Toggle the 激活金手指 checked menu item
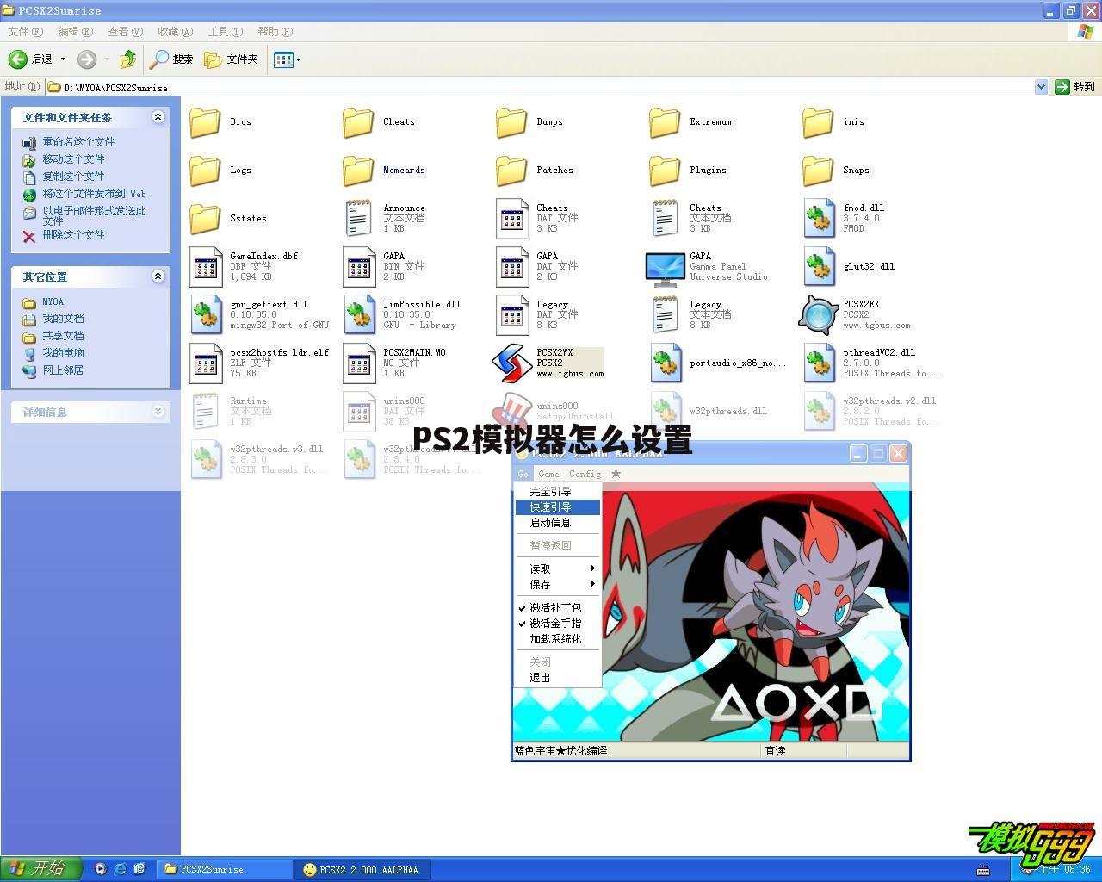The height and width of the screenshot is (882, 1102). (555, 624)
